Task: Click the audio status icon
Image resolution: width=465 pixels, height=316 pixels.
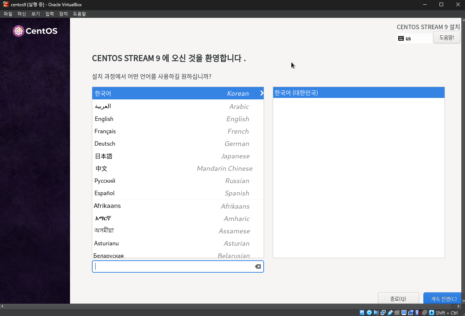Action: click(x=376, y=312)
